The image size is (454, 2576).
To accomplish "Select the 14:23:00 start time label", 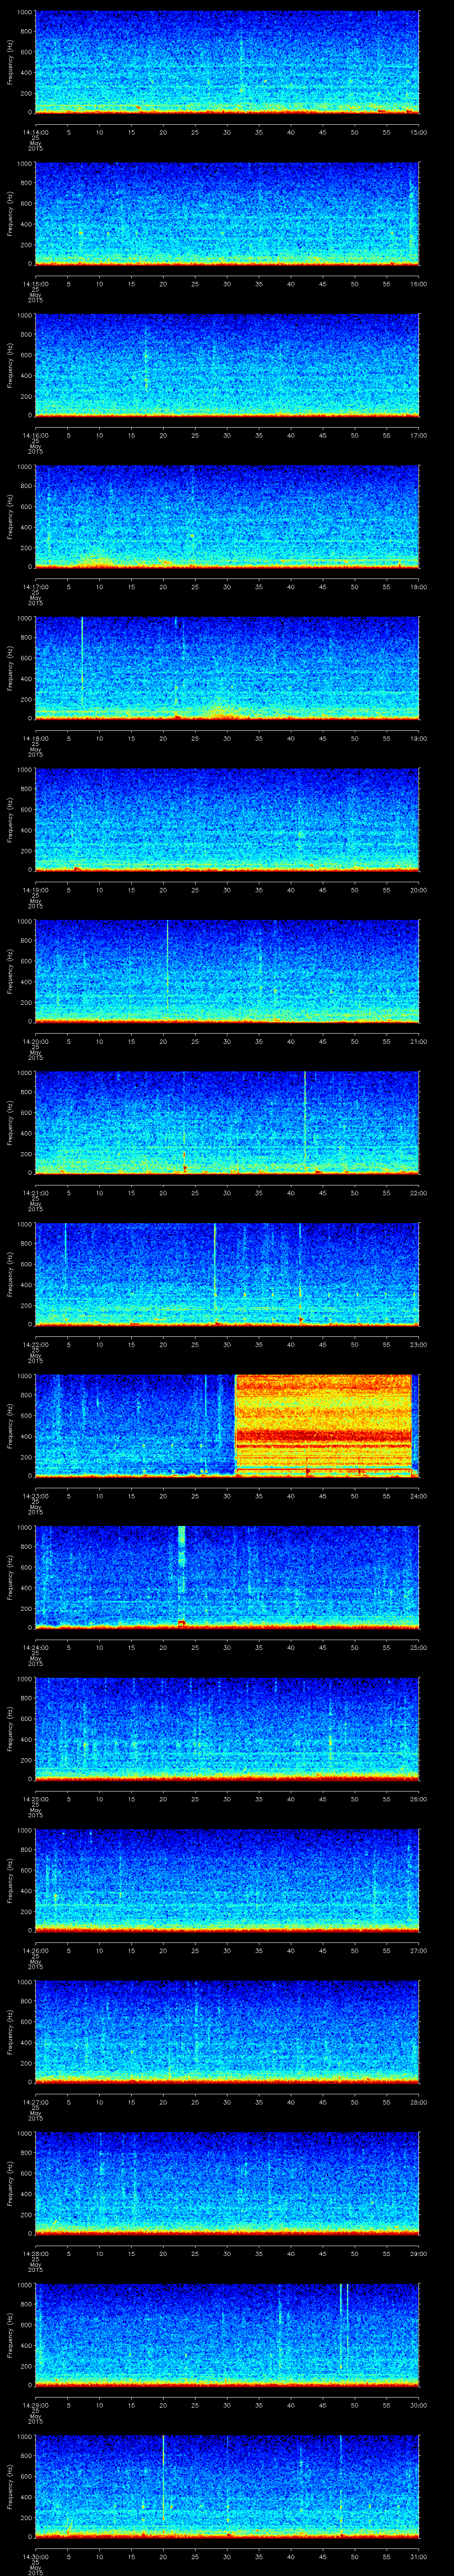I will (35, 1495).
